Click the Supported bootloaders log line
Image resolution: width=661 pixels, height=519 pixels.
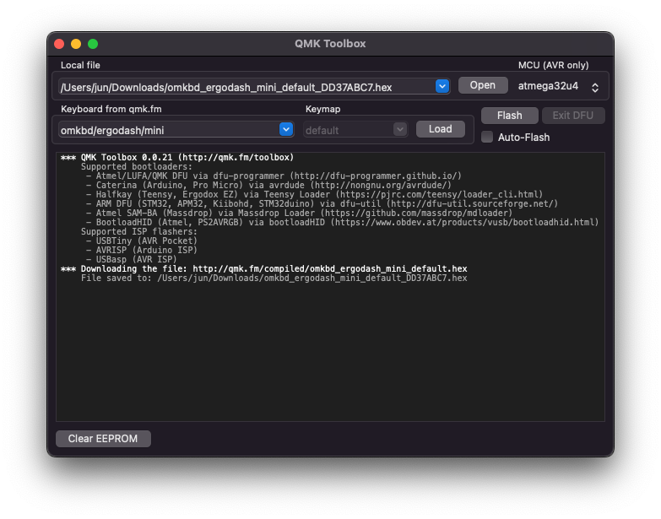[x=137, y=167]
